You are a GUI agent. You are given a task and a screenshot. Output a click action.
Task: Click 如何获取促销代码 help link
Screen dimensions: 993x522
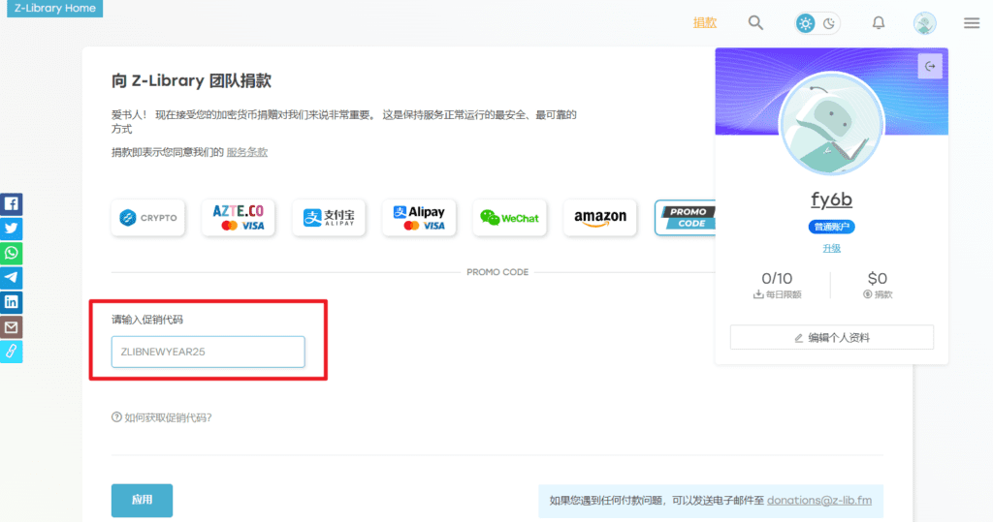click(162, 417)
